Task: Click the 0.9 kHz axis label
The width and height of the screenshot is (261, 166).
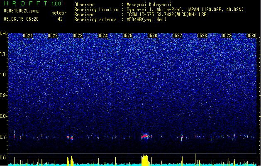Action: (4, 95)
